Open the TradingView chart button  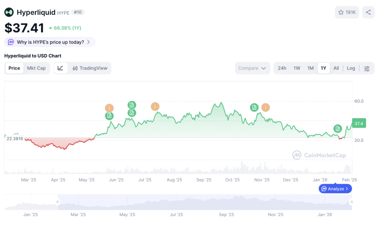[90, 68]
